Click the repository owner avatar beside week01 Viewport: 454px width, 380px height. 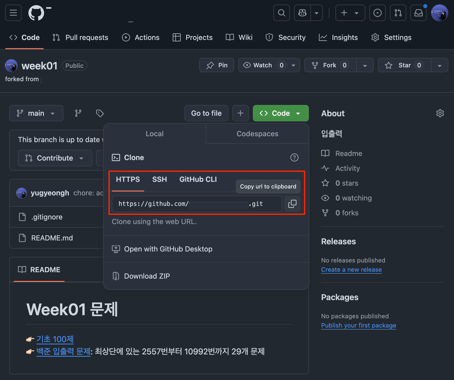11,66
